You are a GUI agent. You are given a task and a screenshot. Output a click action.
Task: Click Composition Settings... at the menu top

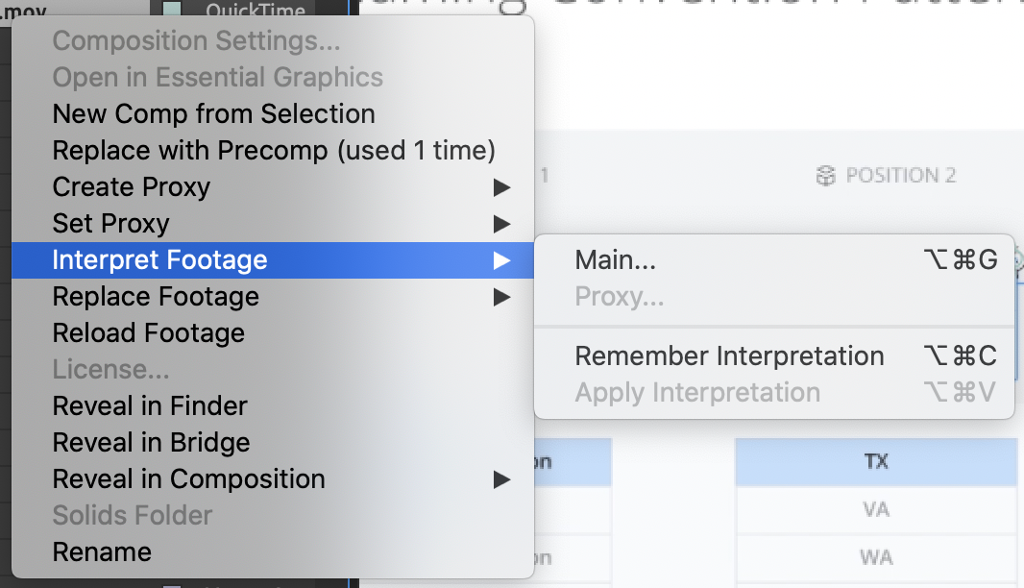(196, 41)
